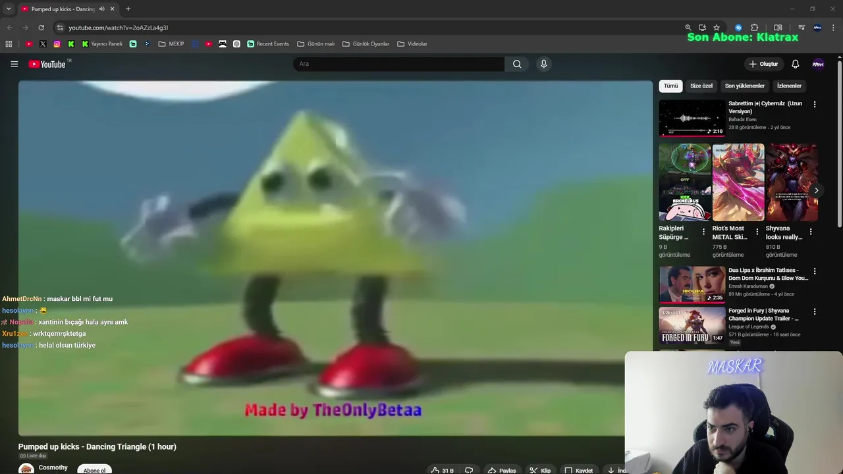843x474 pixels.
Task: Like the video with thumbs up
Action: pyautogui.click(x=443, y=470)
